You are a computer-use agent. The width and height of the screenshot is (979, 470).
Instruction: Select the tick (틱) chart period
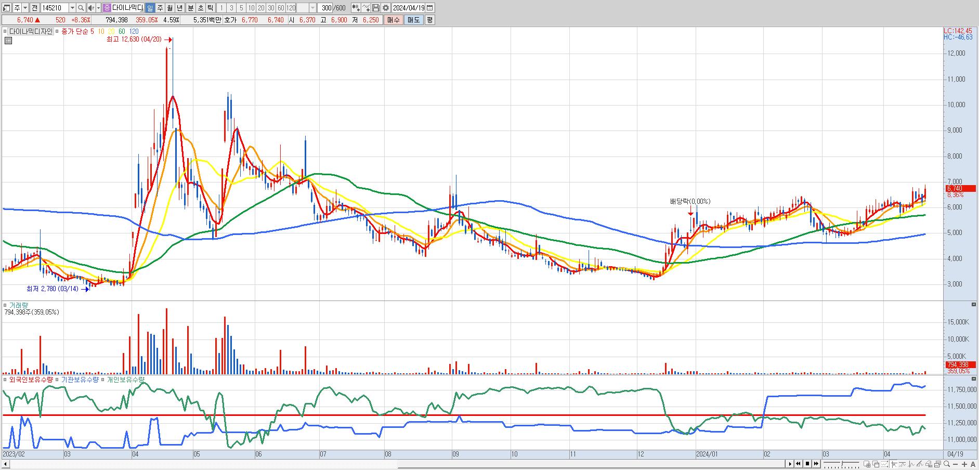pyautogui.click(x=210, y=8)
